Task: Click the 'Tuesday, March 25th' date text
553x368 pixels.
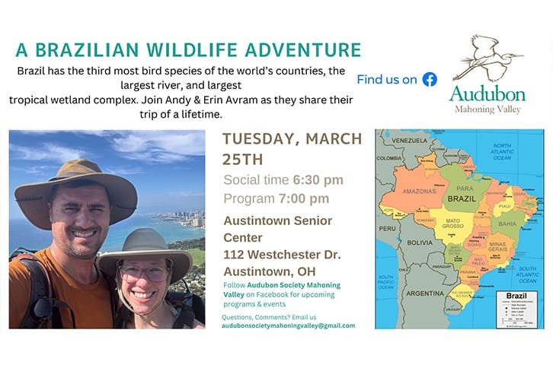Action: (x=292, y=149)
